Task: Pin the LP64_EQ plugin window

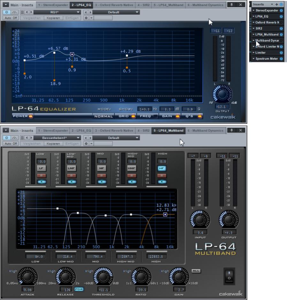Action: [232, 5]
